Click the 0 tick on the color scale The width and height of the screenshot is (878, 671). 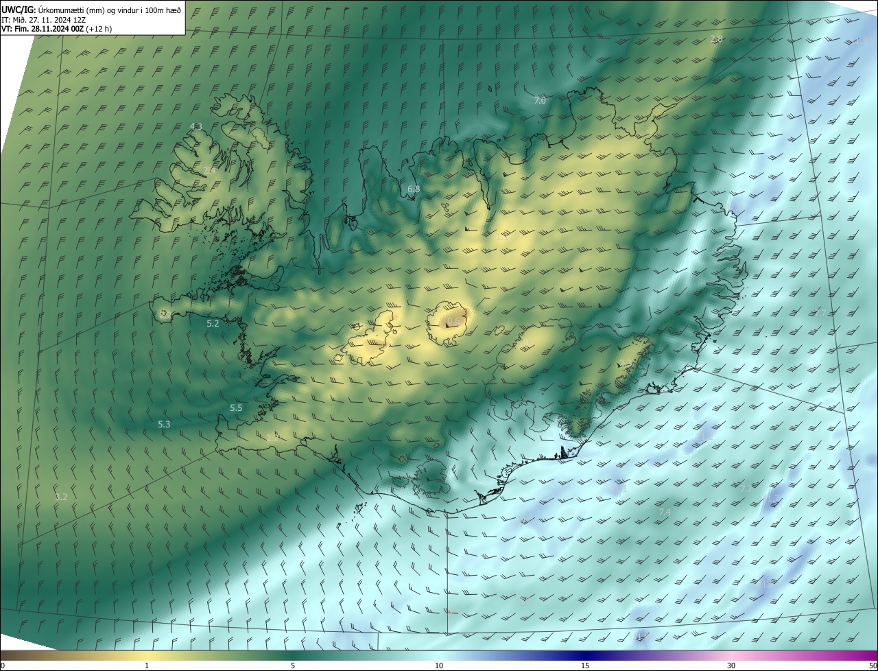click(x=3, y=666)
